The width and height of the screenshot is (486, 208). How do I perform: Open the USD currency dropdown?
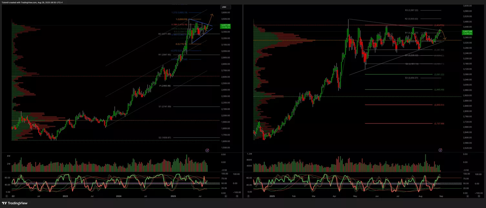click(224, 7)
